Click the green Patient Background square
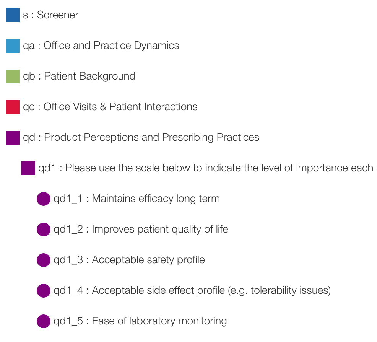Viewport: 377px width, 342px height. tap(13, 77)
